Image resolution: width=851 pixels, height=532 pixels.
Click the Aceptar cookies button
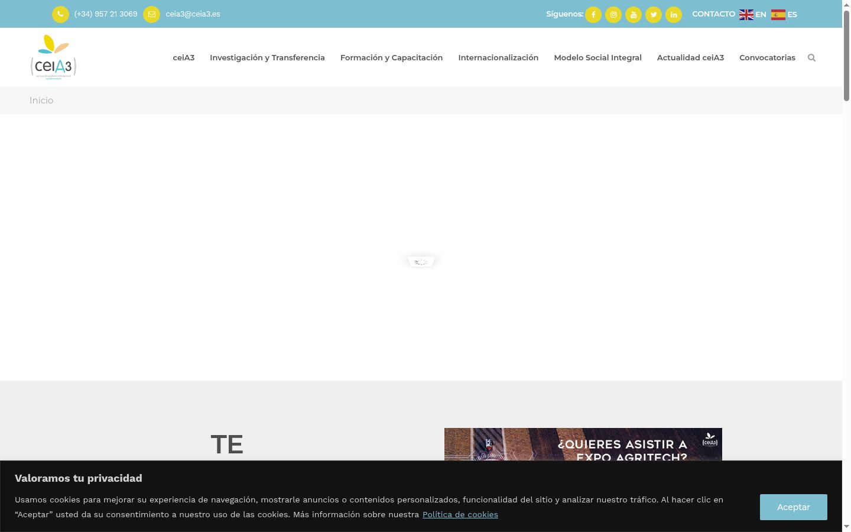point(793,507)
